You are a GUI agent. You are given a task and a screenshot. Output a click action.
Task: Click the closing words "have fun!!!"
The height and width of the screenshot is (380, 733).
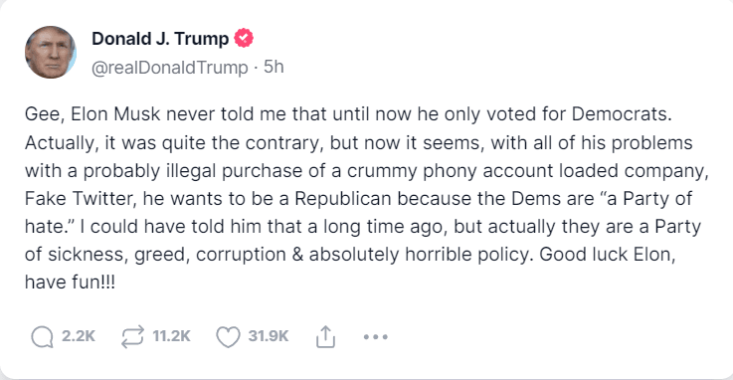[70, 283]
